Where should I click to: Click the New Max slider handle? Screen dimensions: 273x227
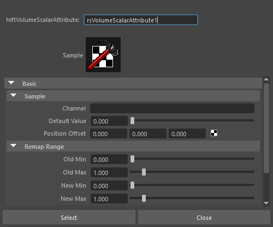coord(144,199)
